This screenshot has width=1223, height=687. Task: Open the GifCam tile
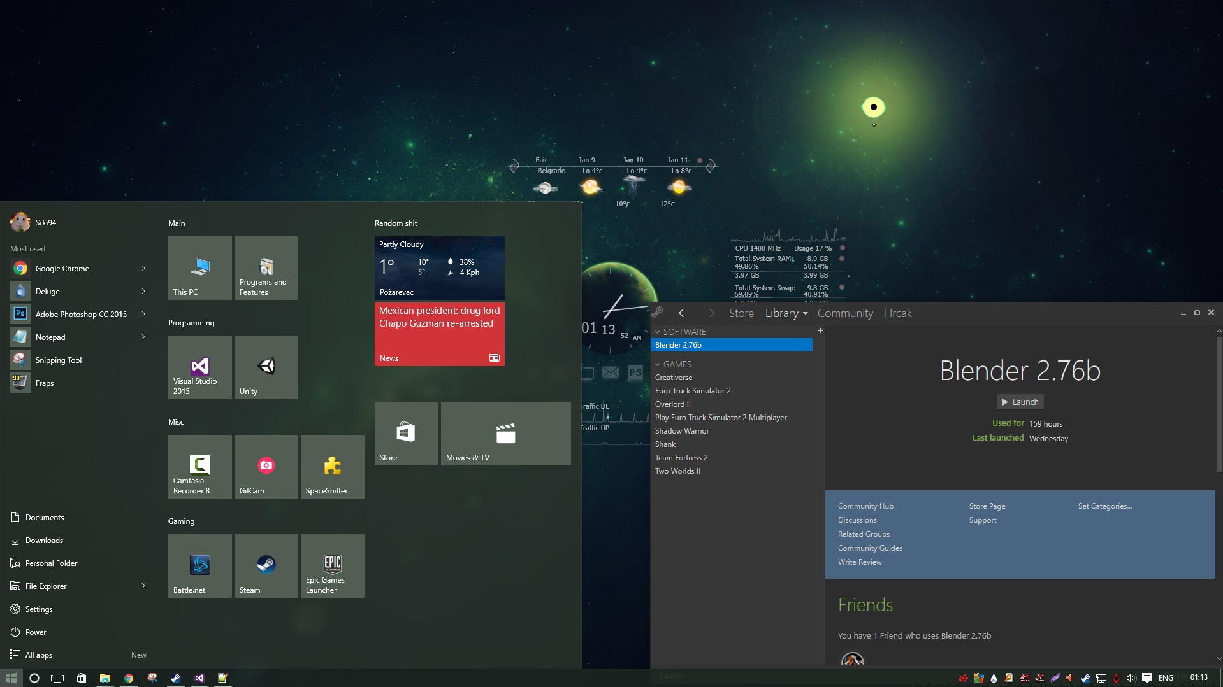[x=266, y=467]
